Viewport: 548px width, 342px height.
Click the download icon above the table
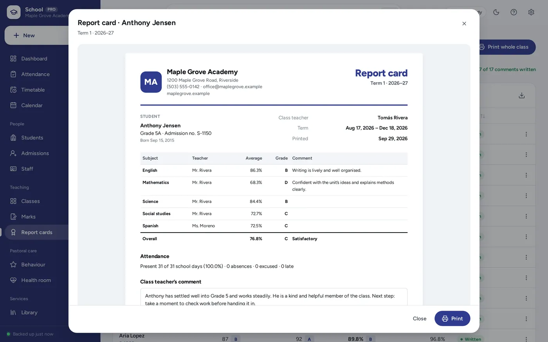coord(522,95)
